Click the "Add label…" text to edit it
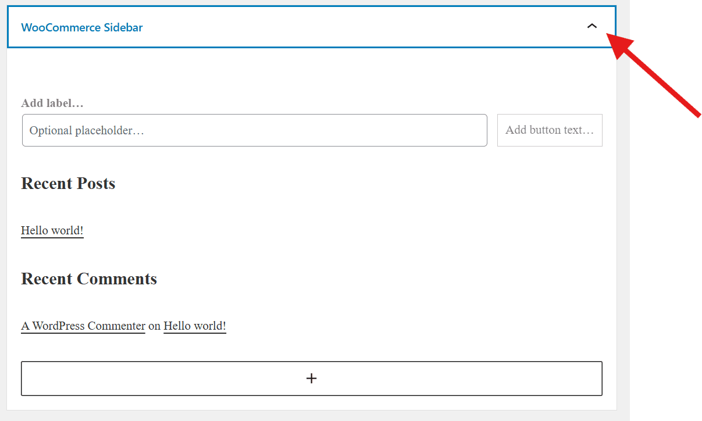The image size is (702, 421). pos(52,103)
